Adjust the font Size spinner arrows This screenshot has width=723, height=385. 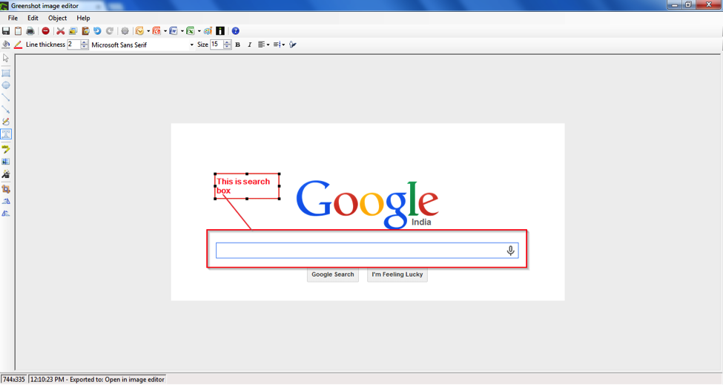228,45
